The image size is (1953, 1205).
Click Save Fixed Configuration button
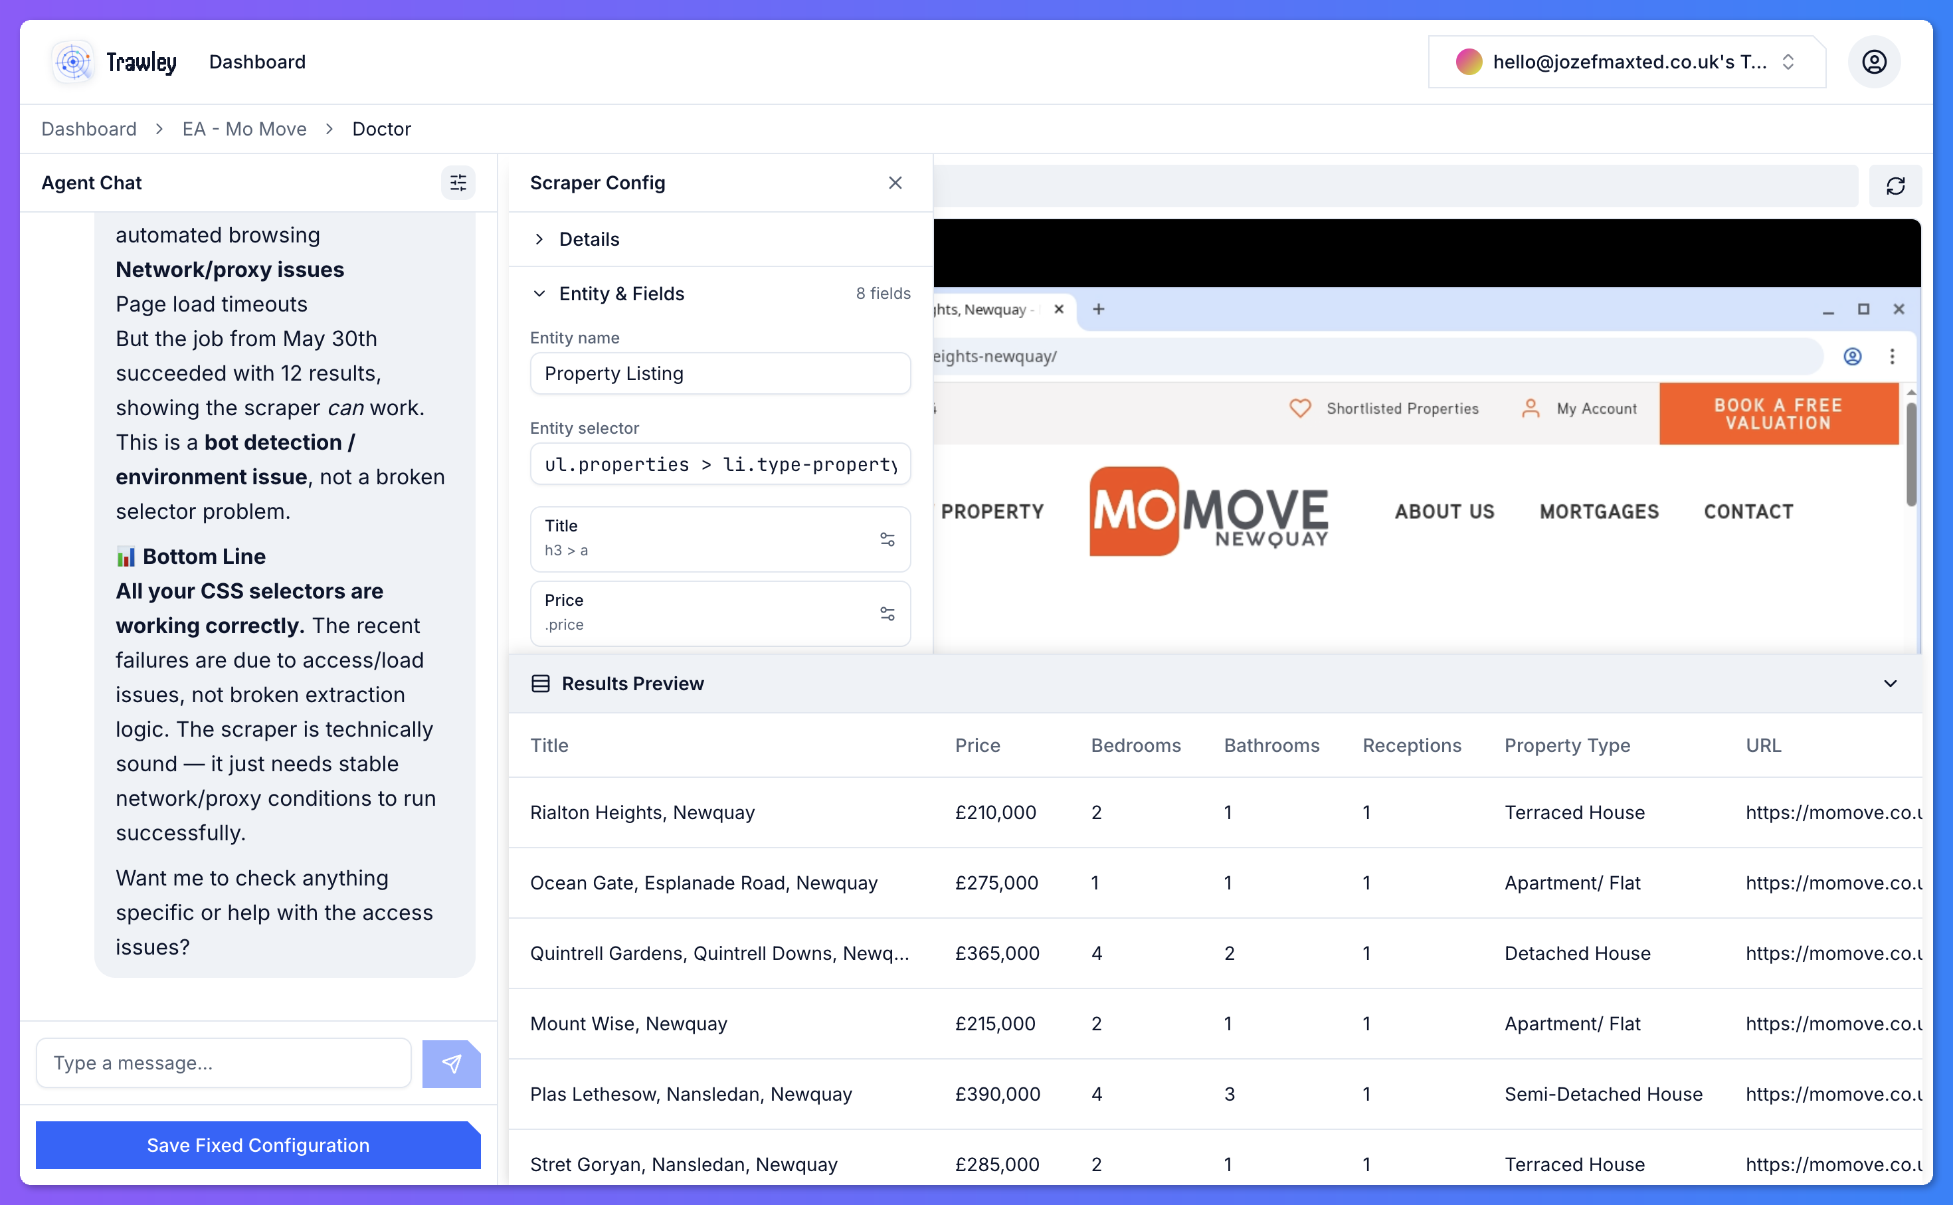click(258, 1145)
